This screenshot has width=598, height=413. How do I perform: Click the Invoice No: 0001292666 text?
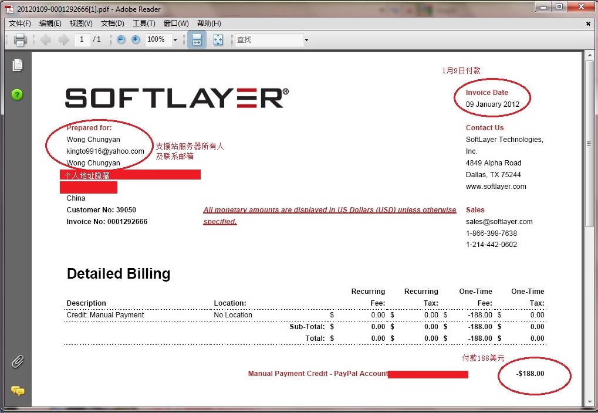[107, 222]
